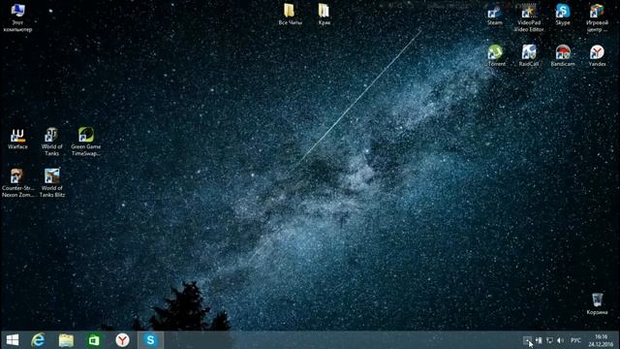Select the Корзина recycle bin icon

[x=597, y=303]
